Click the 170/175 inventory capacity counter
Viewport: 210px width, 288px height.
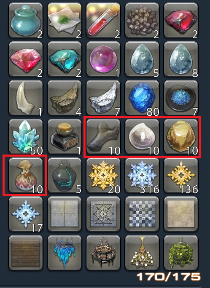point(169,277)
